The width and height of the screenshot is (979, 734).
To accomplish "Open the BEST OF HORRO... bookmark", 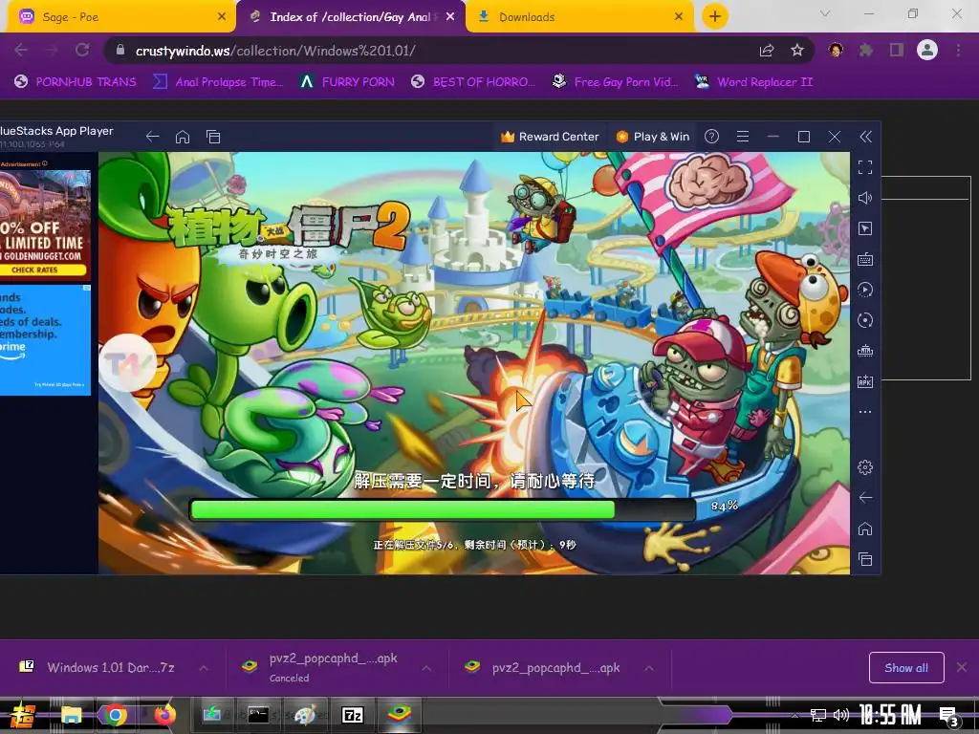I will pos(473,82).
